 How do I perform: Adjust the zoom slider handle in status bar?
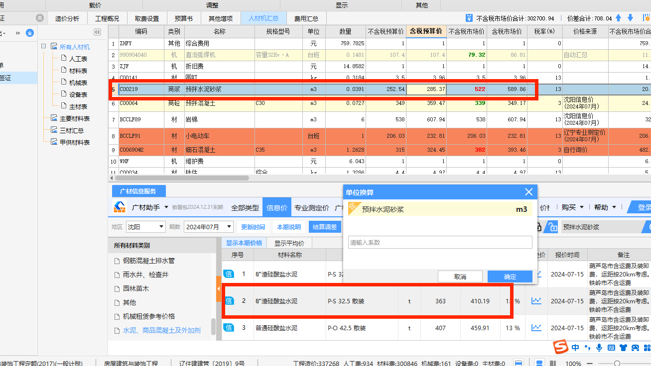617,364
